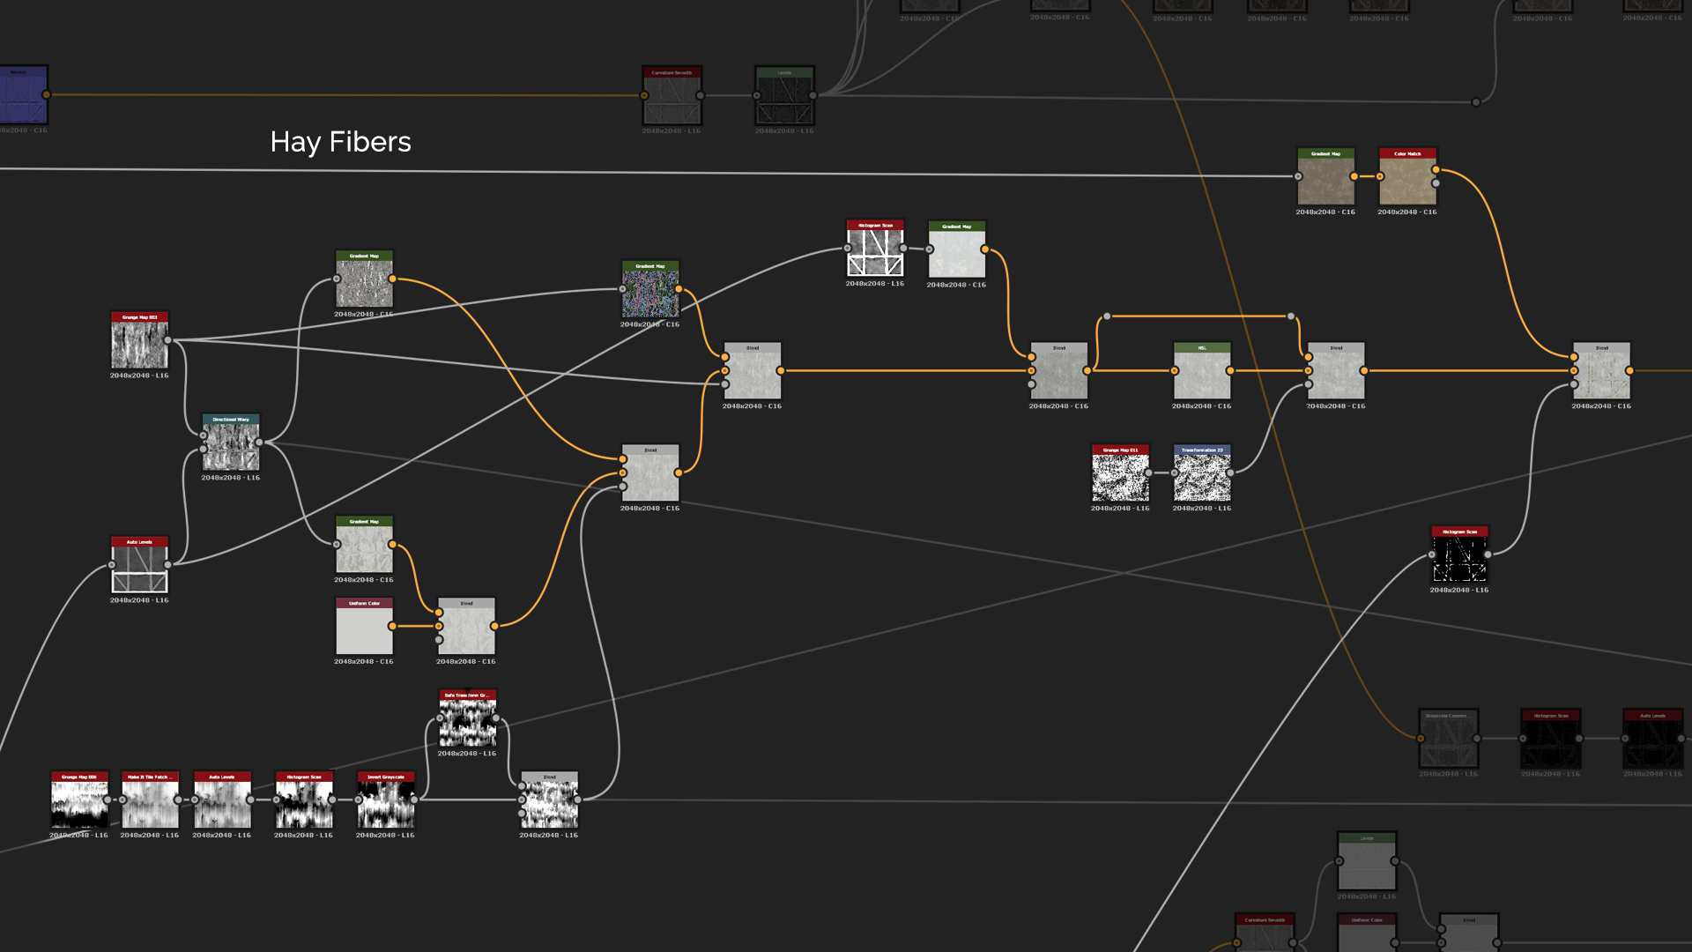Click the blue Normal node thumbnail
1692x952 pixels.
pos(22,97)
